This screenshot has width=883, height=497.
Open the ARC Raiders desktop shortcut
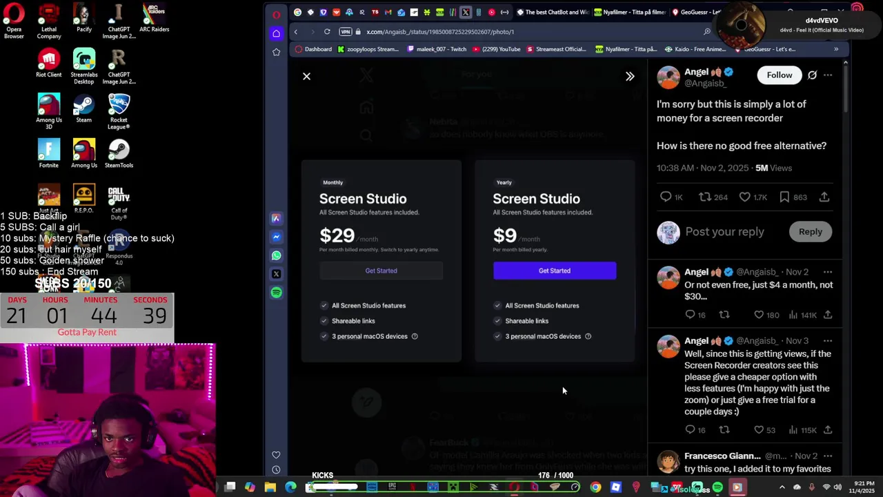click(155, 18)
